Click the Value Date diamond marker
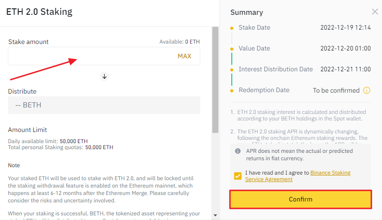Viewport: 382px width, 220px height. 231,49
